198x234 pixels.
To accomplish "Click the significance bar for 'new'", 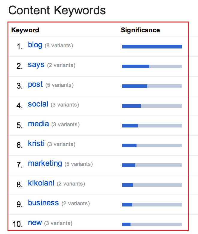I will click(x=152, y=224).
